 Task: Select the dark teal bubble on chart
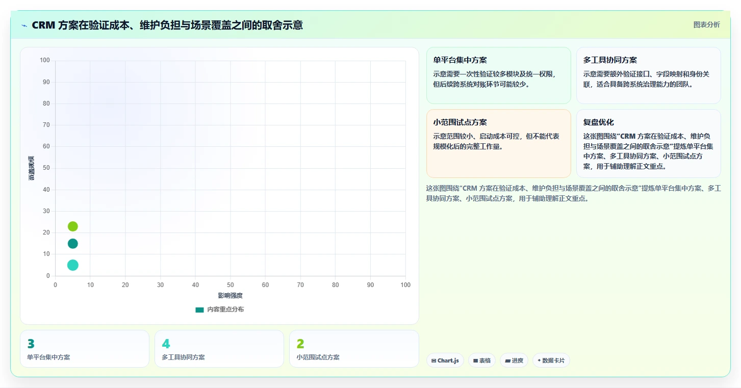pyautogui.click(x=73, y=244)
